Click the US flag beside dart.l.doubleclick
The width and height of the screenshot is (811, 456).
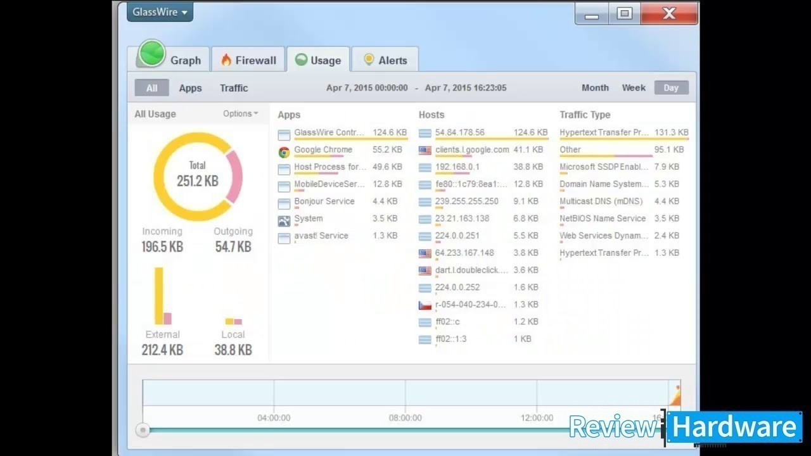425,270
